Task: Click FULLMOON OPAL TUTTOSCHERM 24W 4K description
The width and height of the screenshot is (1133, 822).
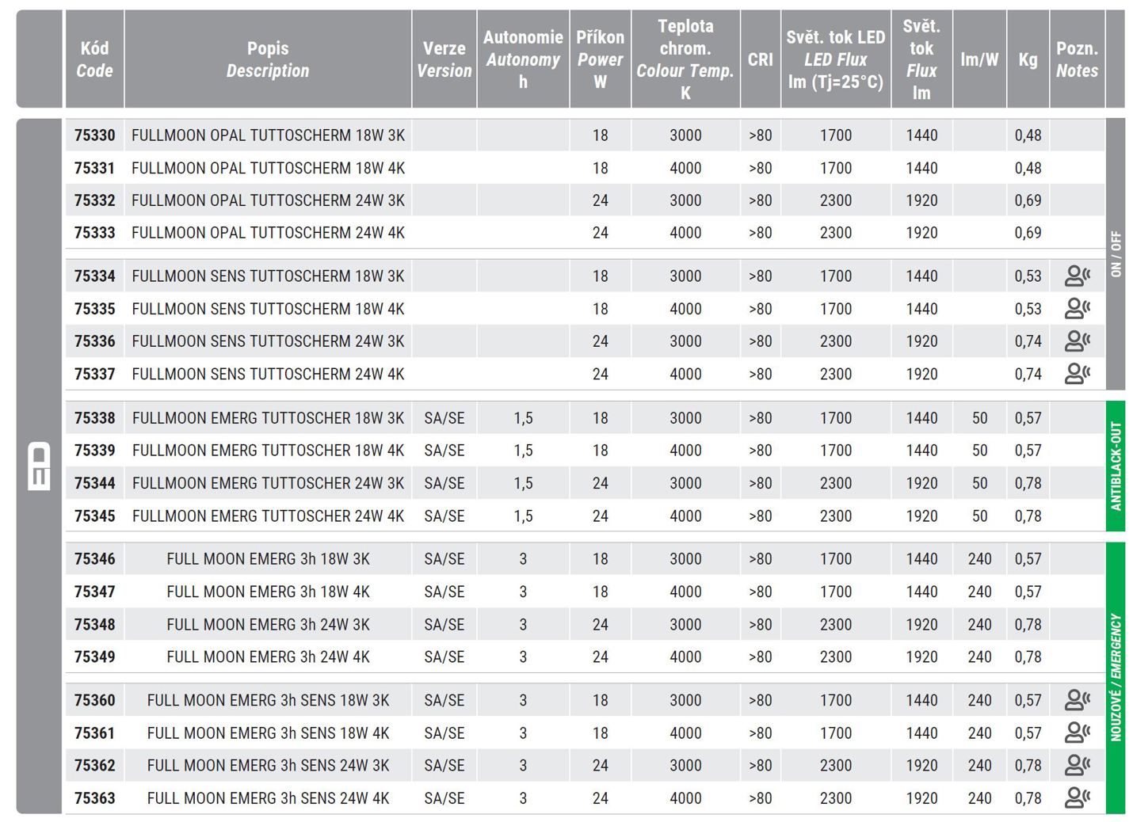Action: click(x=268, y=233)
